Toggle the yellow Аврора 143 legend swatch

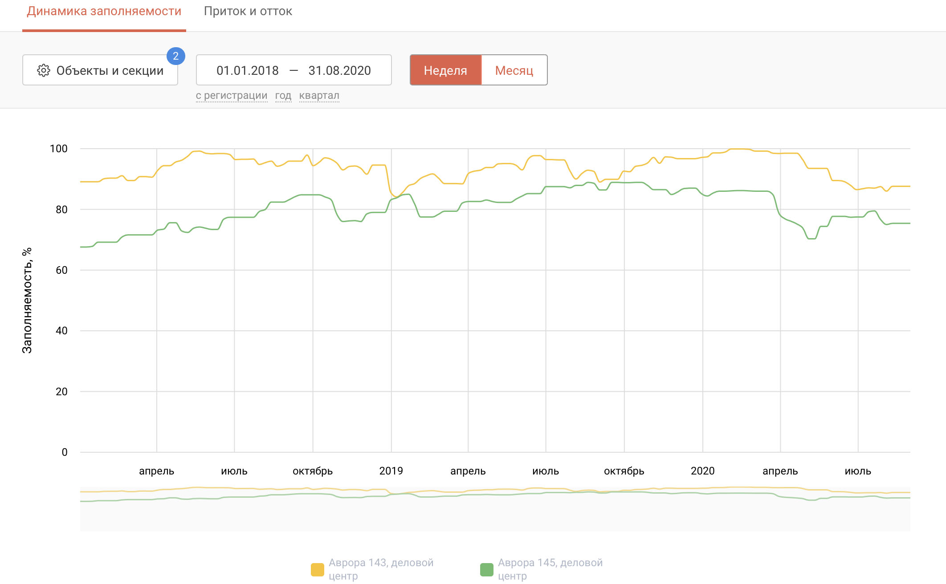point(318,569)
